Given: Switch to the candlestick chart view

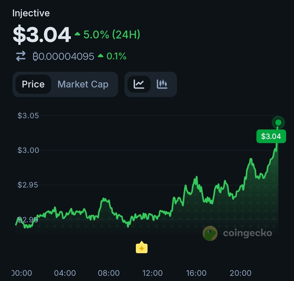Looking at the screenshot, I should pos(162,84).
